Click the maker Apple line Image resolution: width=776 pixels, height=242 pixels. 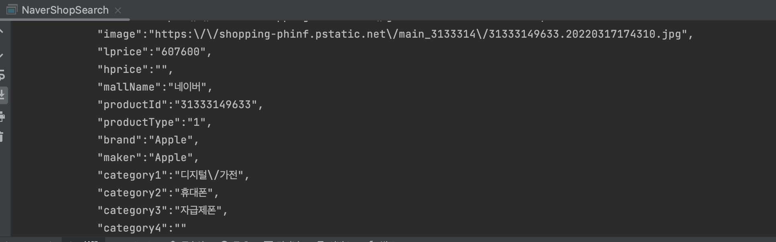[x=148, y=157]
